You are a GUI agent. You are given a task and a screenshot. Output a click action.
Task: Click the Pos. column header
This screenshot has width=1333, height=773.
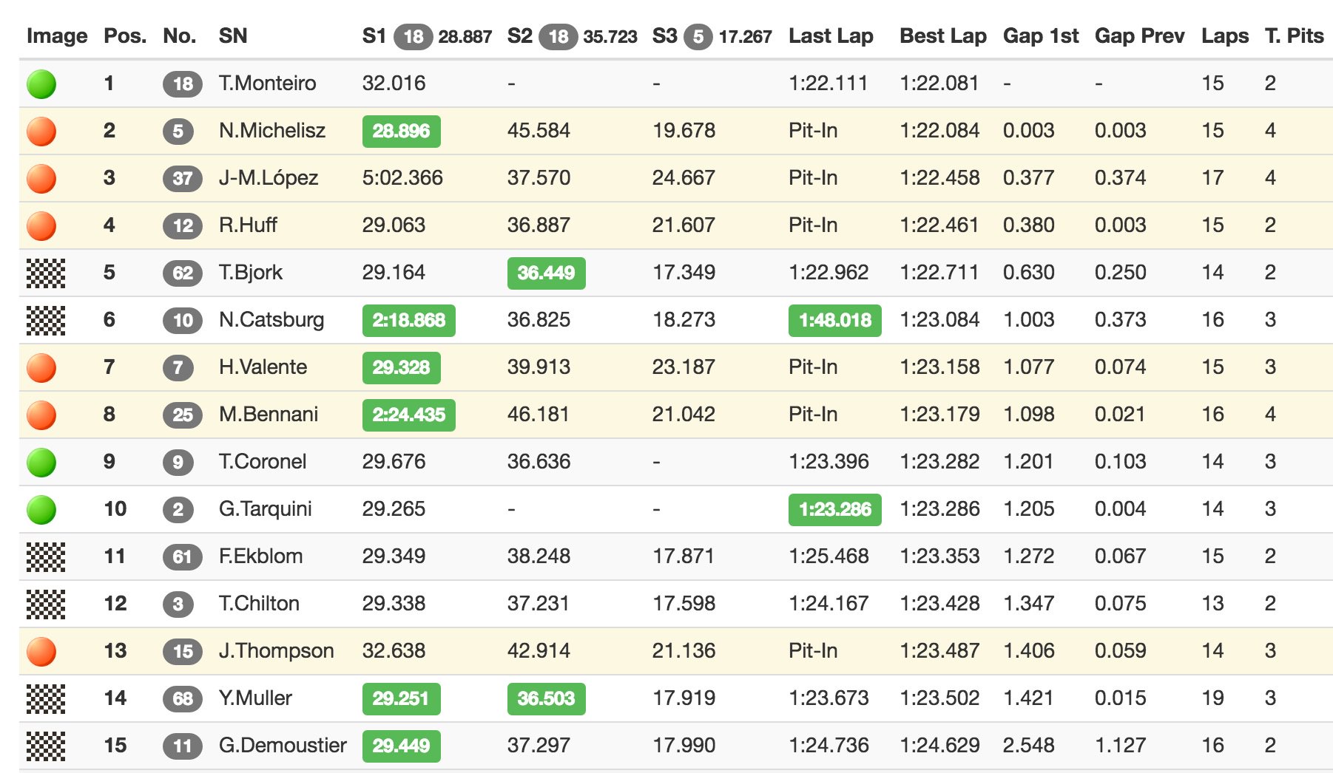click(x=125, y=35)
